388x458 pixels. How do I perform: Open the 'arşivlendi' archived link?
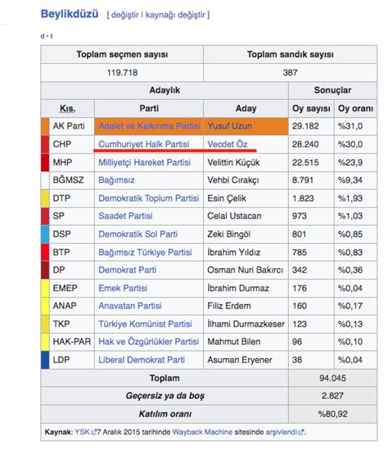point(282,432)
